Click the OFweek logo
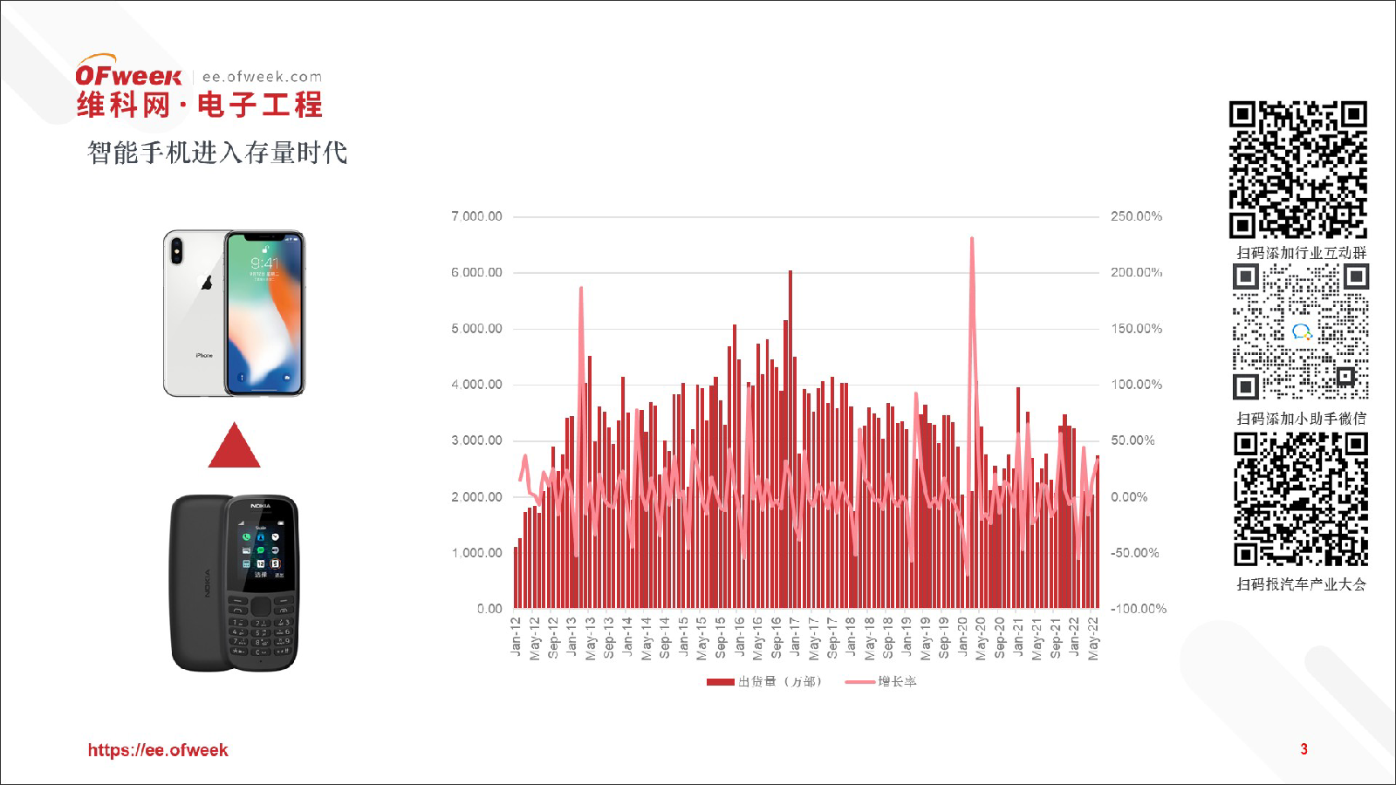Viewport: 1396px width, 785px height. pos(129,72)
